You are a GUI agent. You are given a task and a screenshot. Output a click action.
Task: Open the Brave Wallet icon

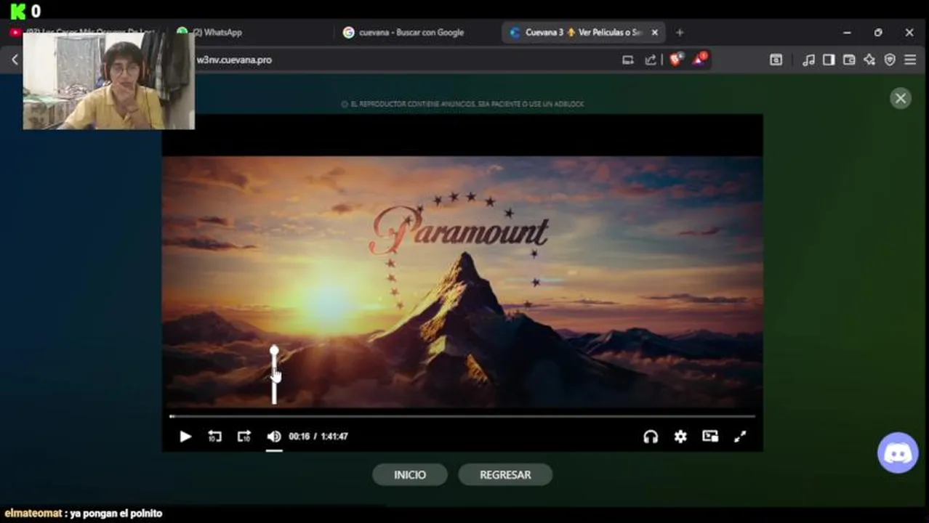(849, 60)
